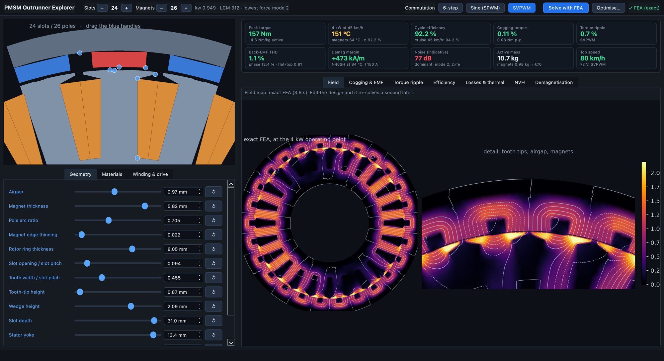
Task: Click the blue handle at slot bottom
Action: pos(137,158)
